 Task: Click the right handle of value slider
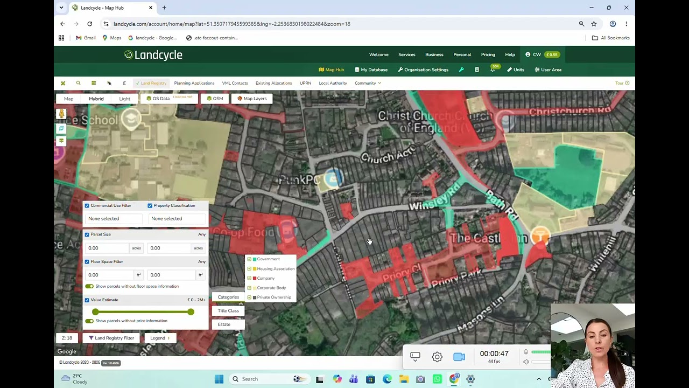191,312
